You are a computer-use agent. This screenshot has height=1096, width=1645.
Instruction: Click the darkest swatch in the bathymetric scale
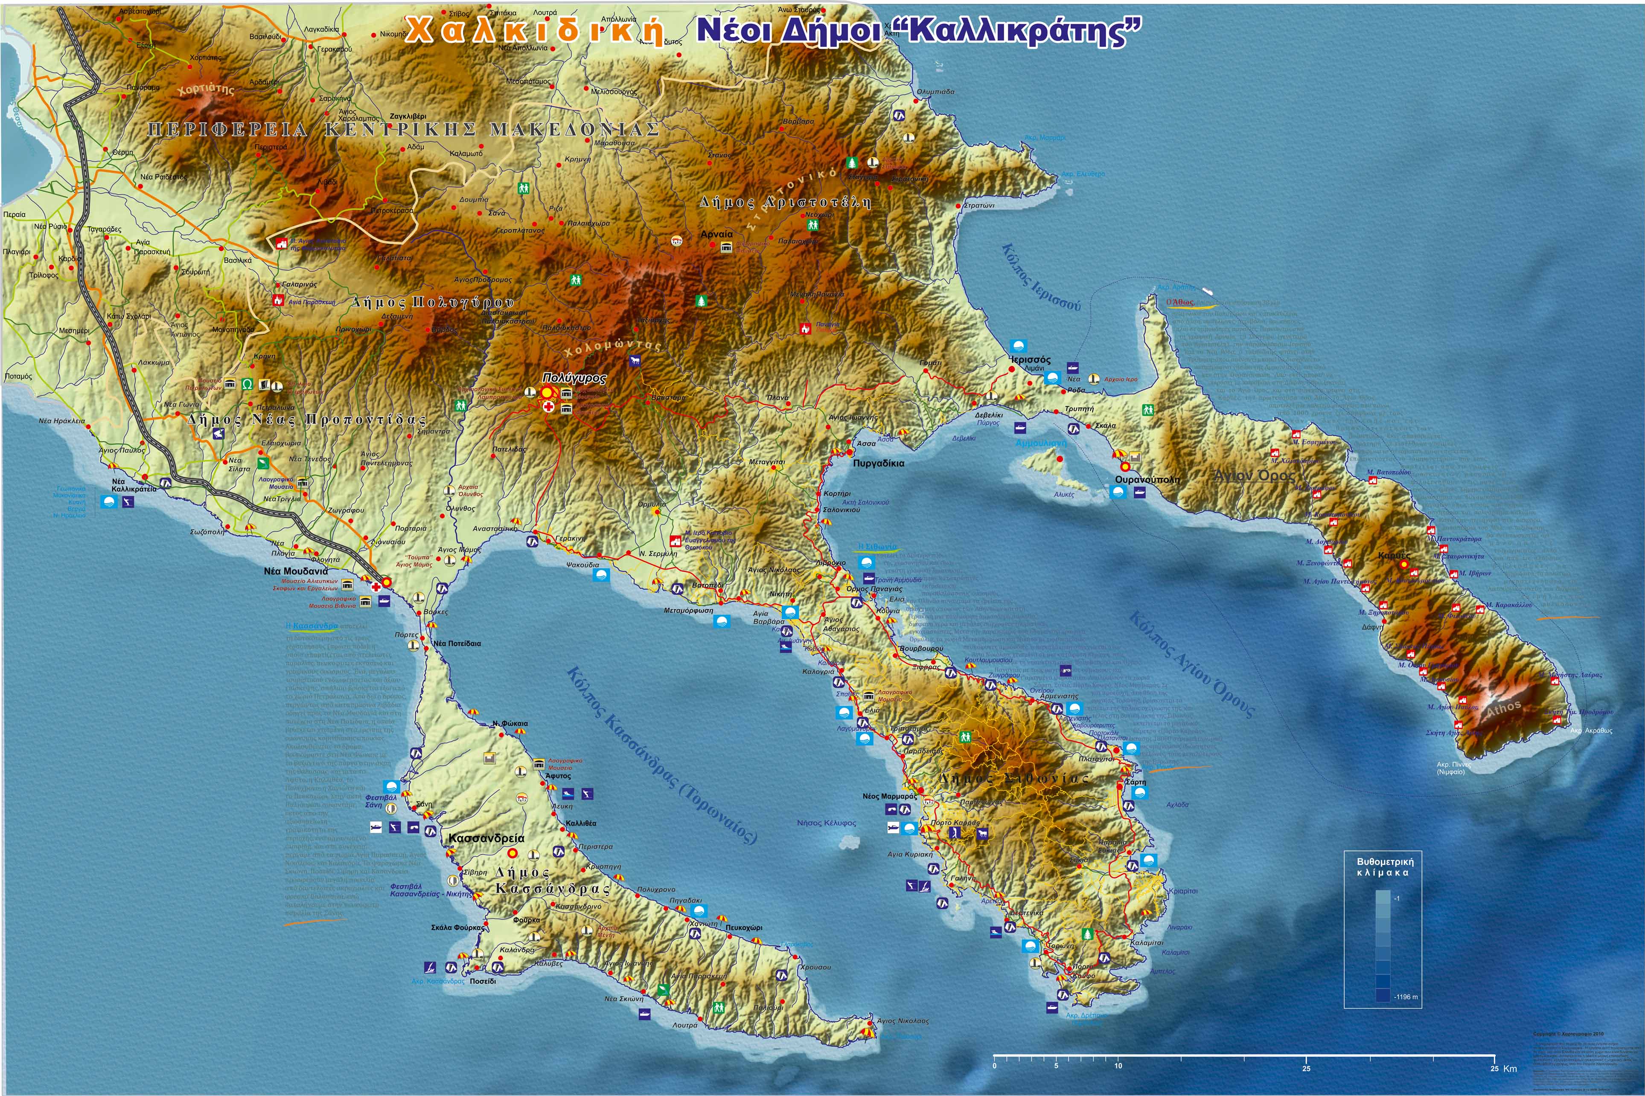[1383, 995]
